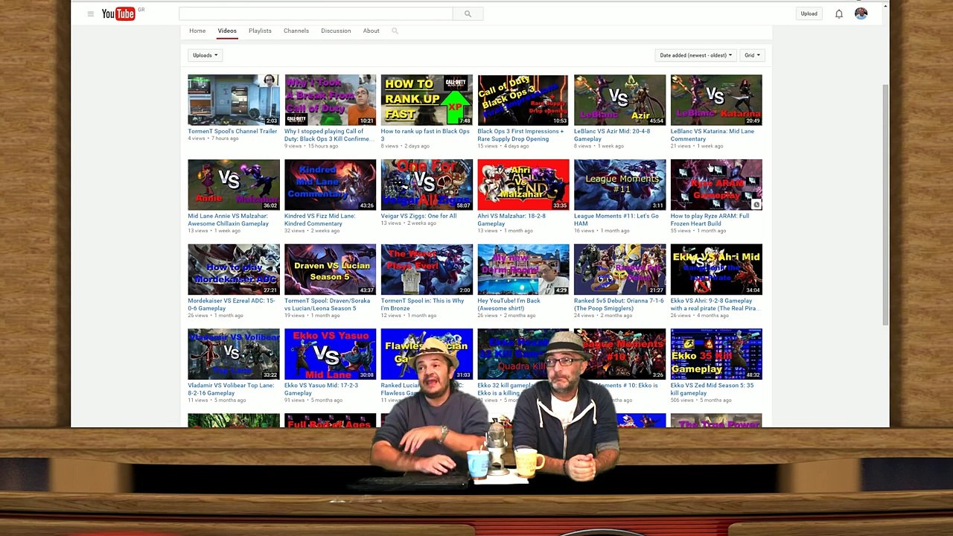Image resolution: width=953 pixels, height=536 pixels.
Task: Open link Ekko VS Ahri: 9-2-8 Gameplay
Action: click(x=714, y=305)
